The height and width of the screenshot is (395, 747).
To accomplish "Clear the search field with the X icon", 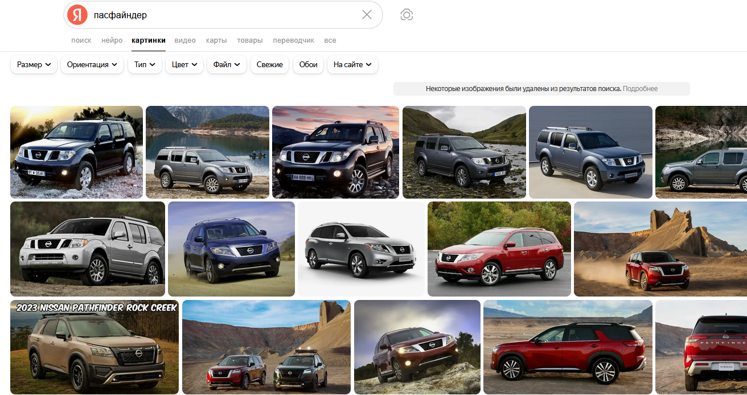I will [x=367, y=15].
